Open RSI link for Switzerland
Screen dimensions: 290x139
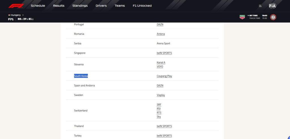(159, 109)
